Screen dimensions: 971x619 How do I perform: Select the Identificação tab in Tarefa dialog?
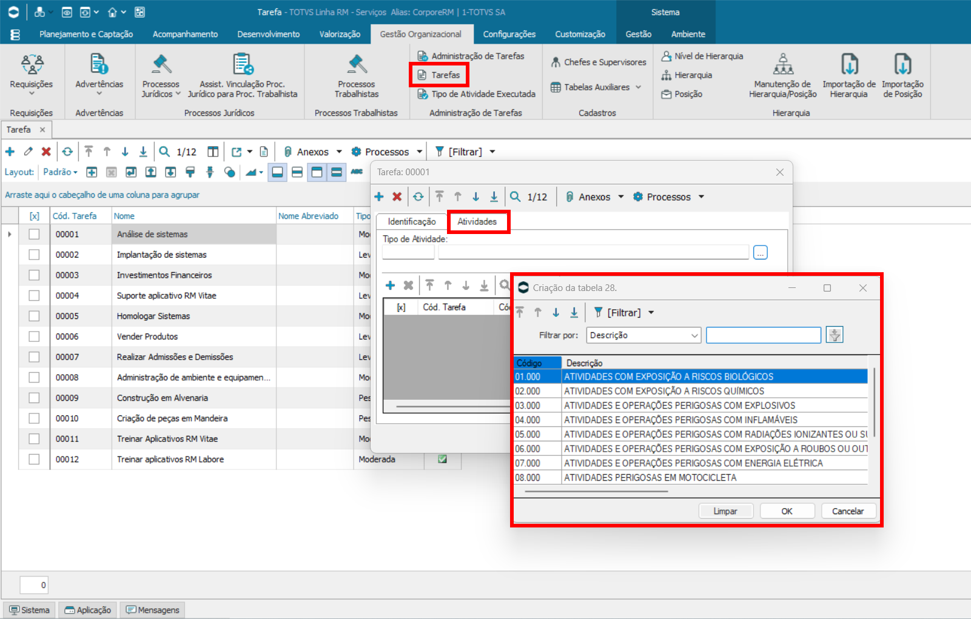[412, 222]
